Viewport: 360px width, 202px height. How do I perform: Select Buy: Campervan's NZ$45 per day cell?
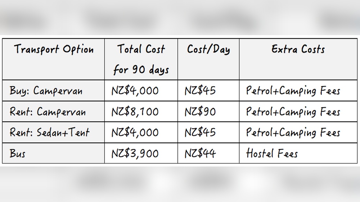[x=208, y=90]
